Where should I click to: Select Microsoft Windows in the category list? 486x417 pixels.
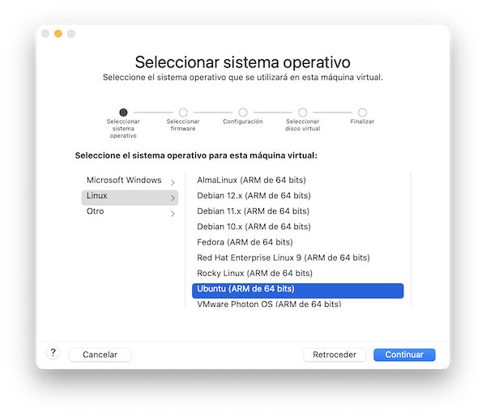pyautogui.click(x=124, y=181)
